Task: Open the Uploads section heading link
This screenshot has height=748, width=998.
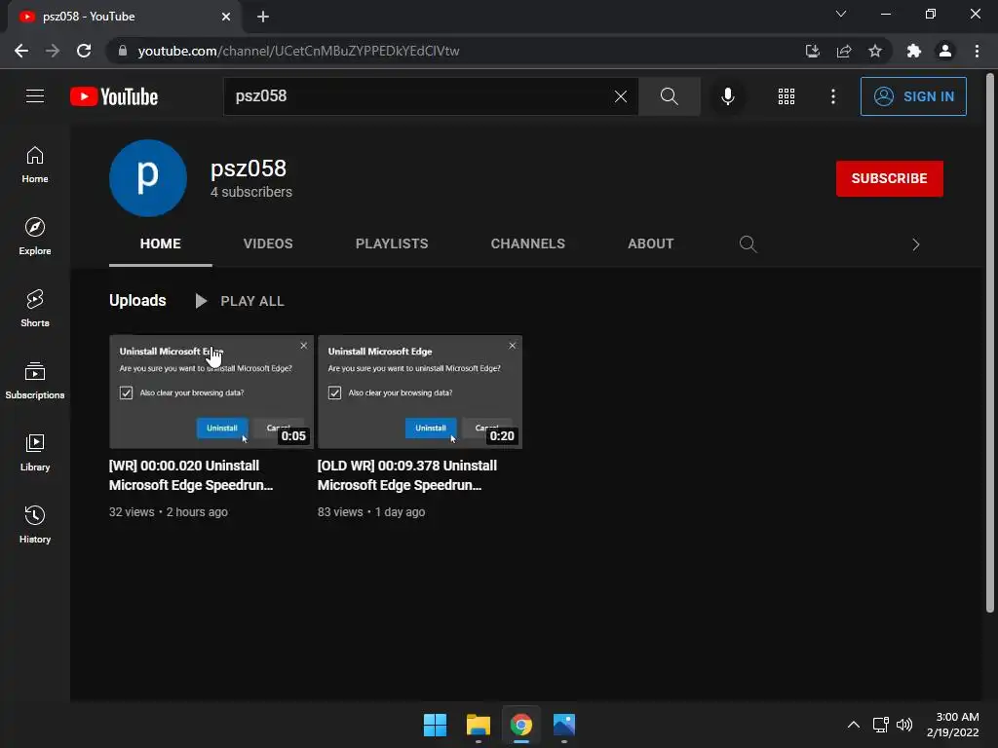Action: 137,300
